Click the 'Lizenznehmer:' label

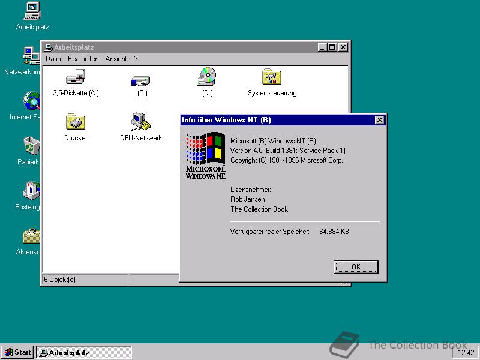pos(250,190)
